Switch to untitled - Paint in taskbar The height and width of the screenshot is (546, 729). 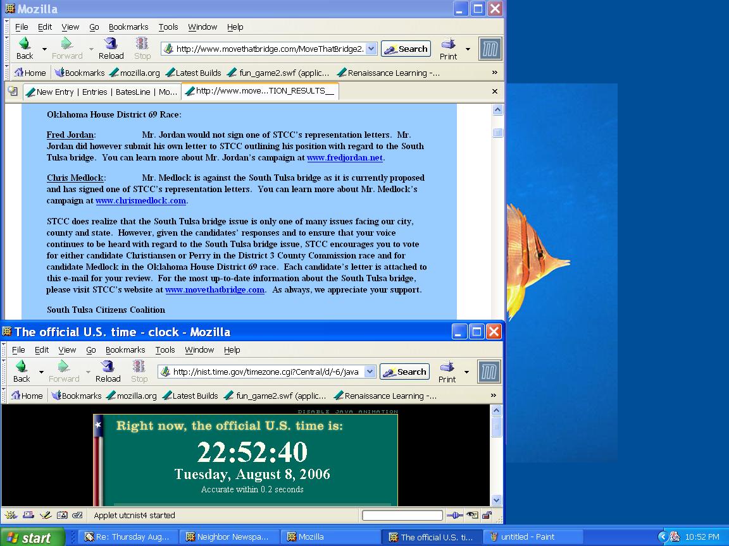tap(533, 537)
